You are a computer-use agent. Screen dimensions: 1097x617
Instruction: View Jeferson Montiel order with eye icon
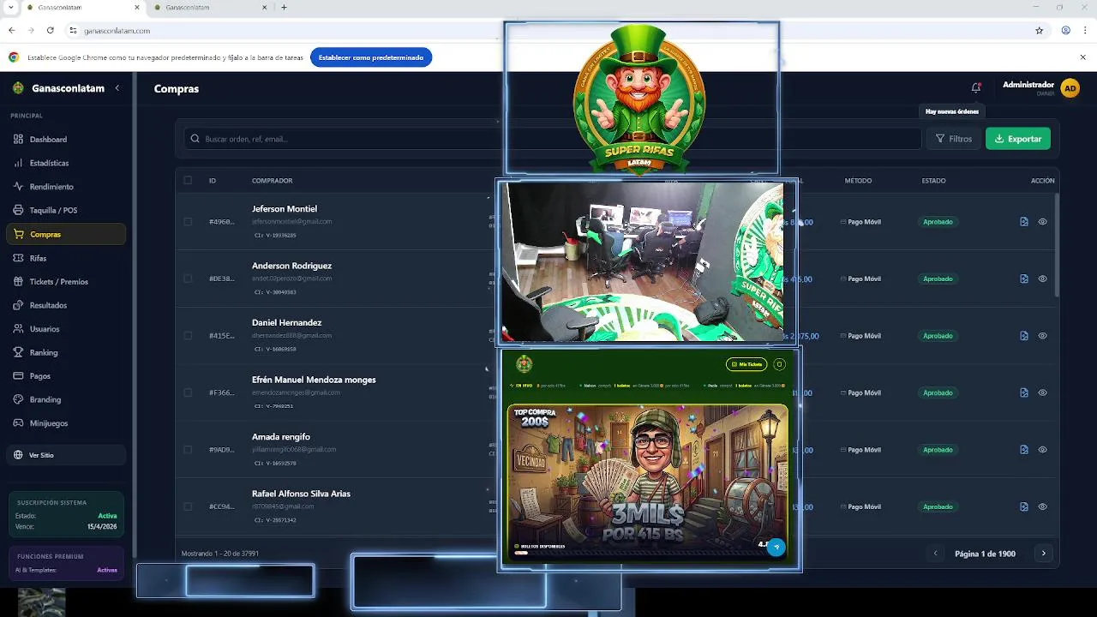[1043, 222]
